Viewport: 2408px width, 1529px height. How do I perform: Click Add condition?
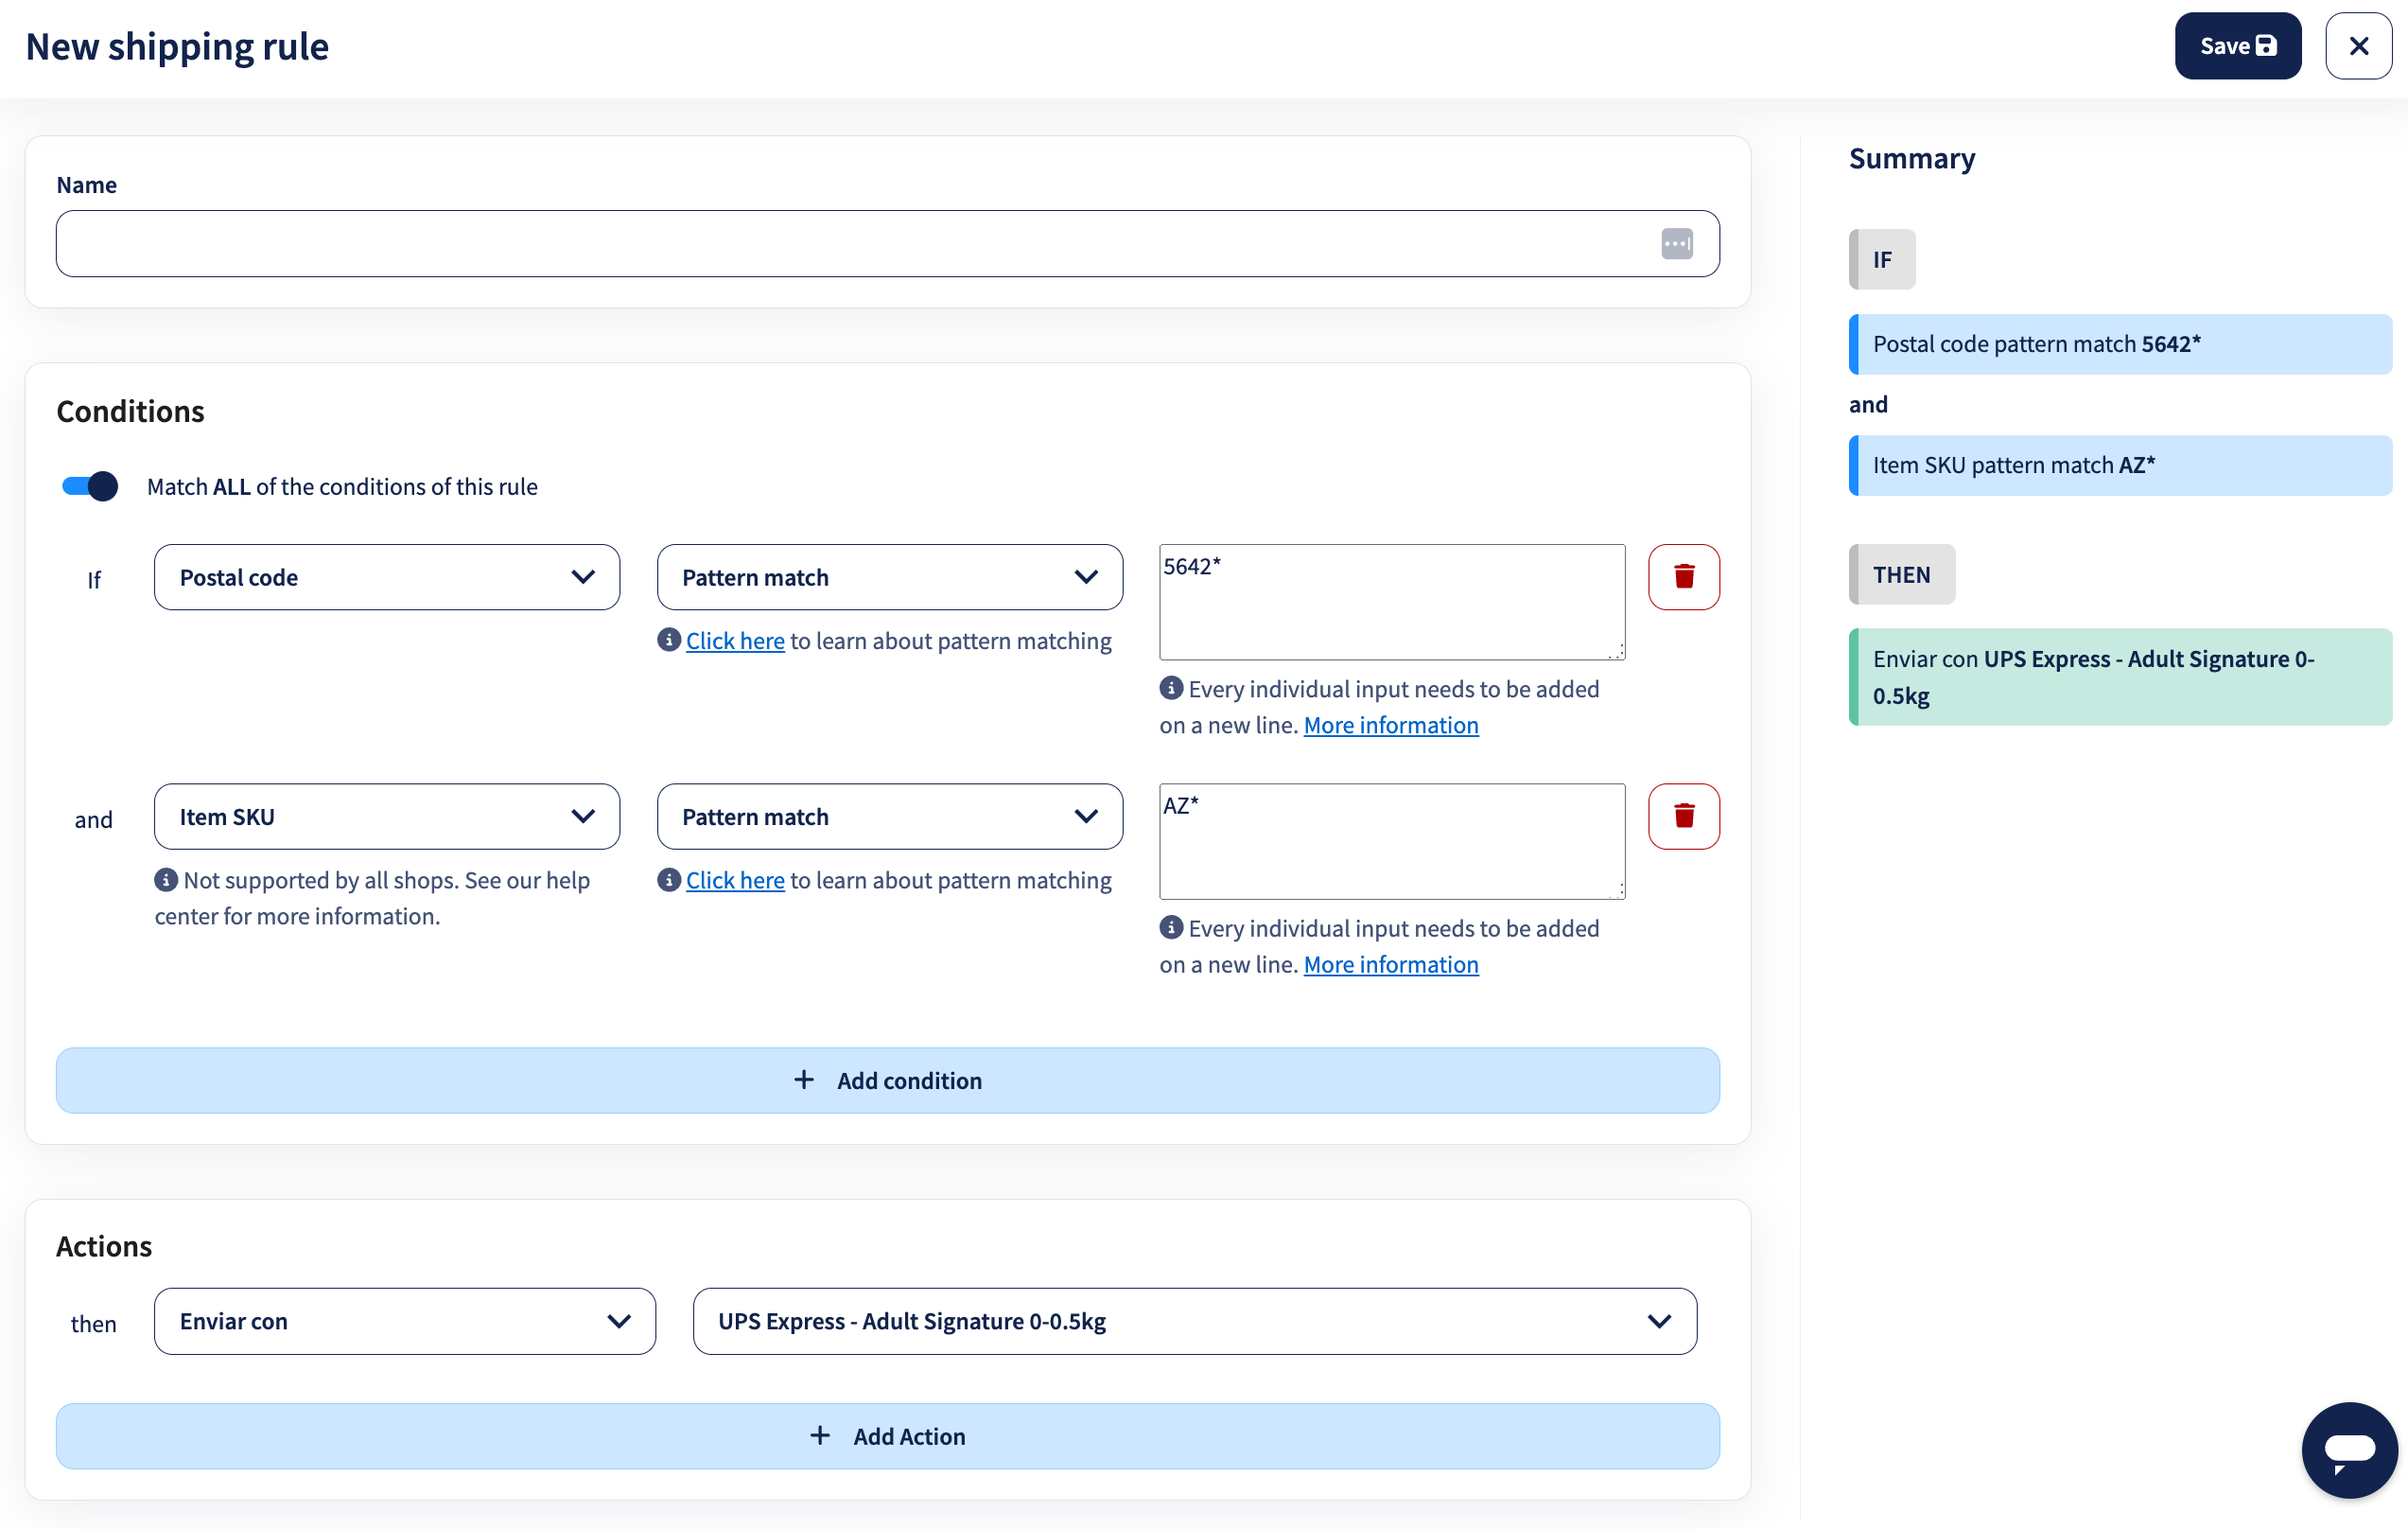(887, 1080)
